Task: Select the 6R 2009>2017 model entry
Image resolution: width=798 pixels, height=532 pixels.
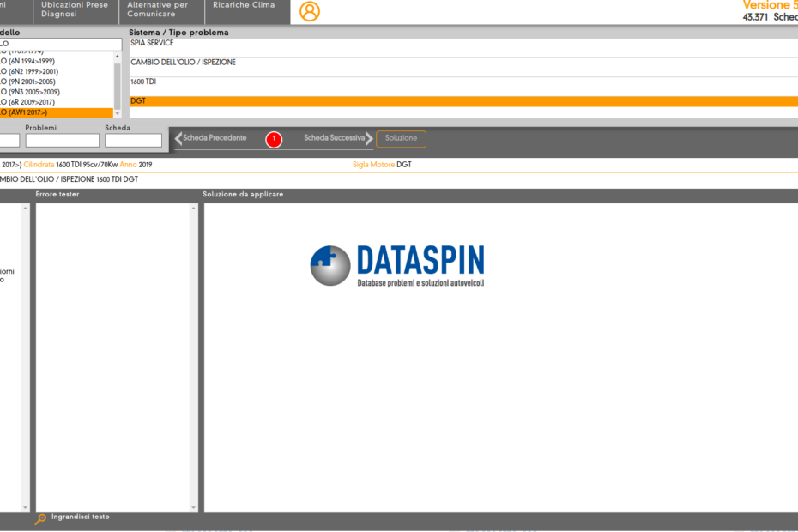Action: click(56, 102)
